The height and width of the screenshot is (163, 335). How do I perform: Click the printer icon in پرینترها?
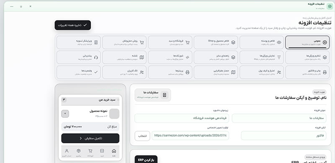(x=187, y=72)
